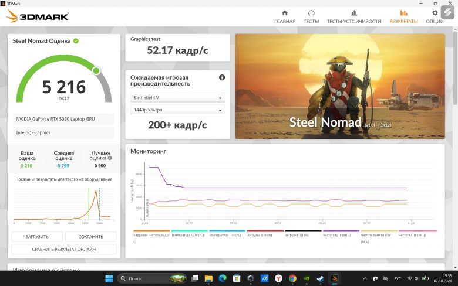Click the 200+ кадр/с estimate
Screen dimensions: 458x286
tap(177, 125)
